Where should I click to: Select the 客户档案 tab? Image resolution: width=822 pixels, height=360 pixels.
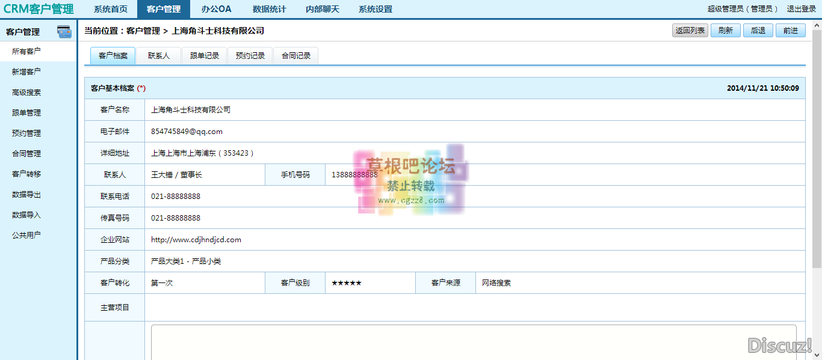pos(113,55)
